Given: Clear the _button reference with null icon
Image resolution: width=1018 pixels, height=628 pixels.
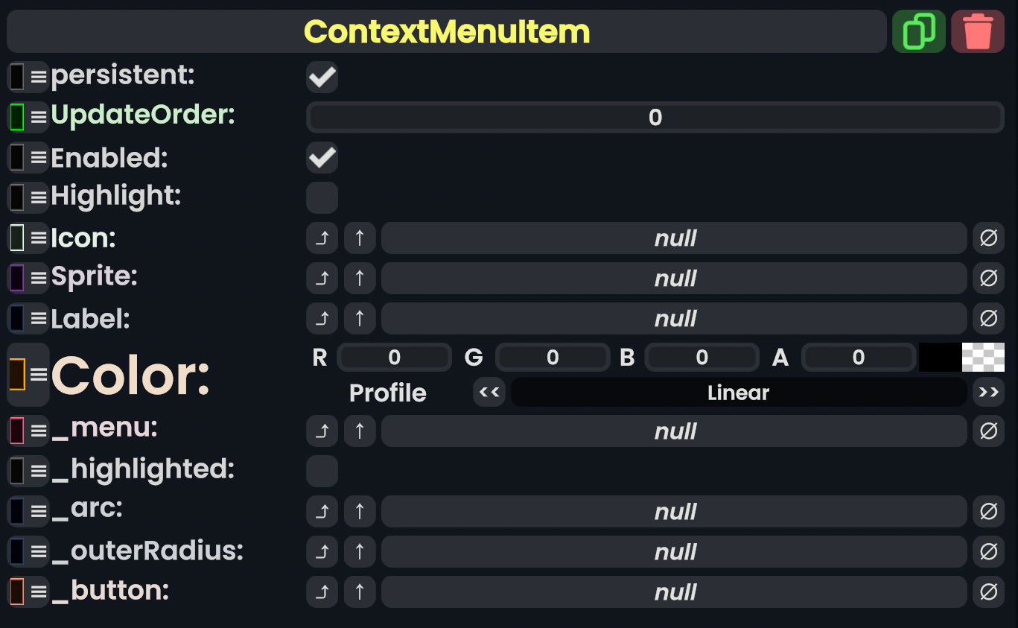Looking at the screenshot, I should pos(988,592).
